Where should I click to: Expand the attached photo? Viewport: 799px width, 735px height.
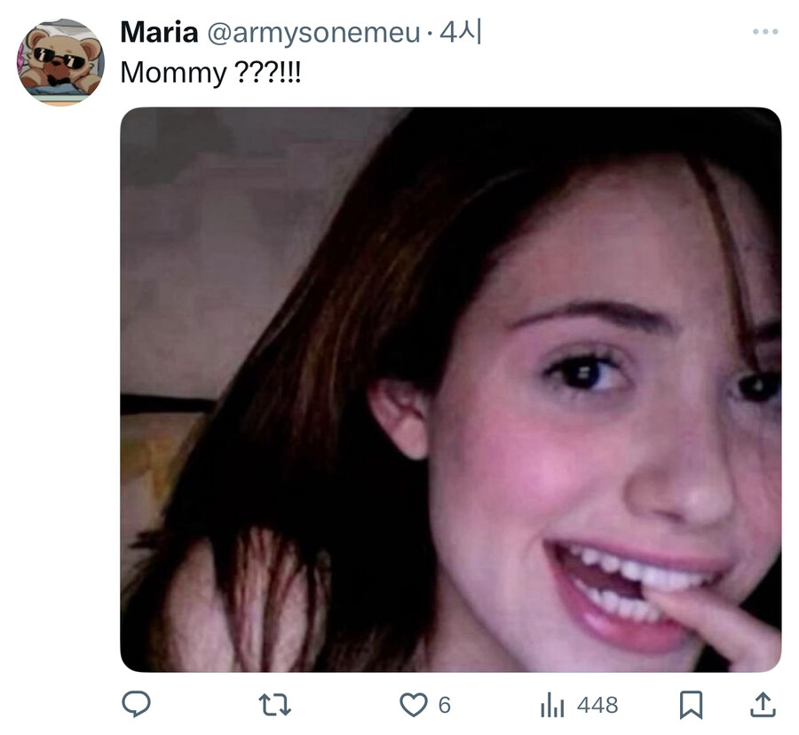450,390
